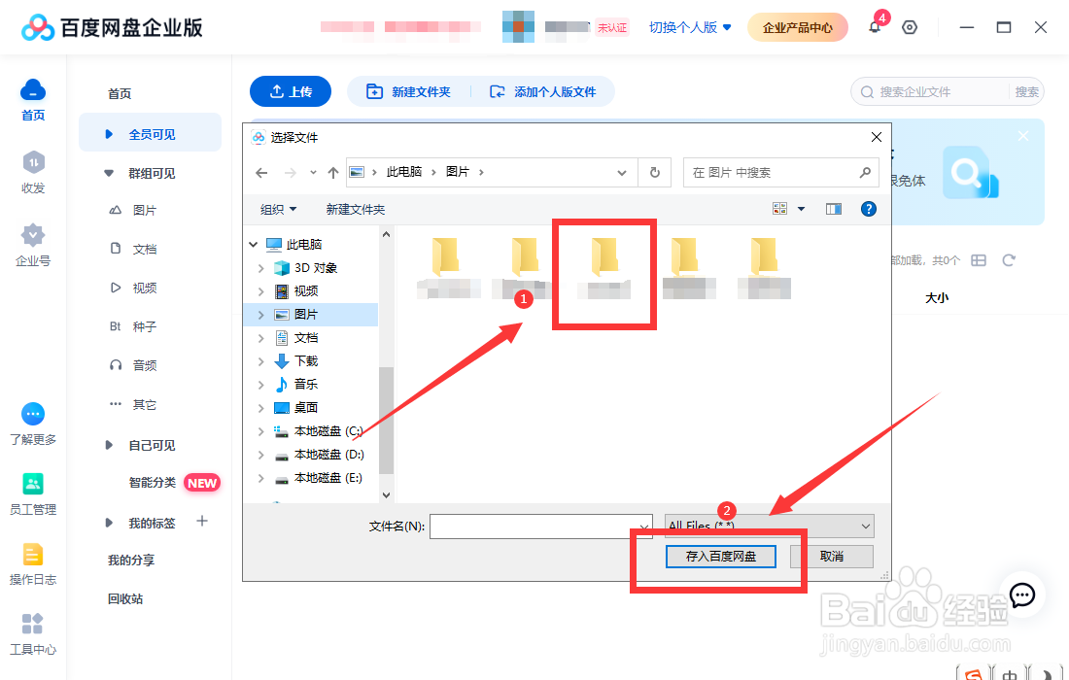Switch to grid view near 大小
This screenshot has height=680, width=1069.
point(980,258)
